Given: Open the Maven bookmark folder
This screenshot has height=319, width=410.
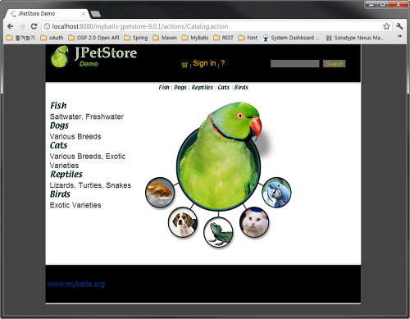Looking at the screenshot, I should tap(165, 38).
